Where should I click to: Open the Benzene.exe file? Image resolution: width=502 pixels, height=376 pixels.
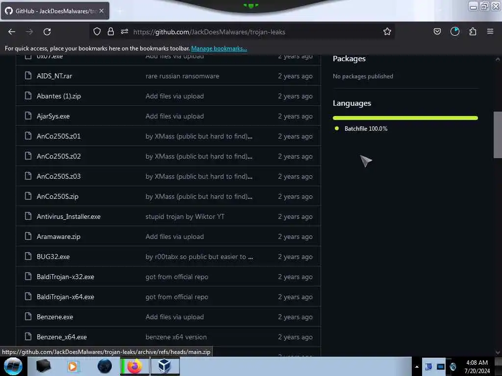pyautogui.click(x=55, y=317)
